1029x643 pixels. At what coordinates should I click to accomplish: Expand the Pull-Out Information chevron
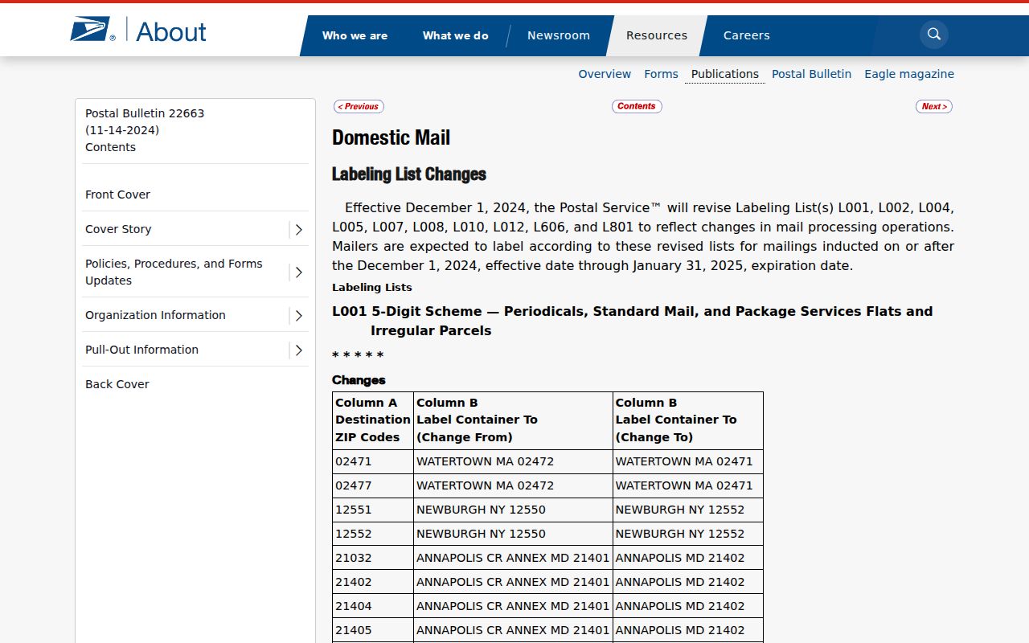tap(298, 350)
